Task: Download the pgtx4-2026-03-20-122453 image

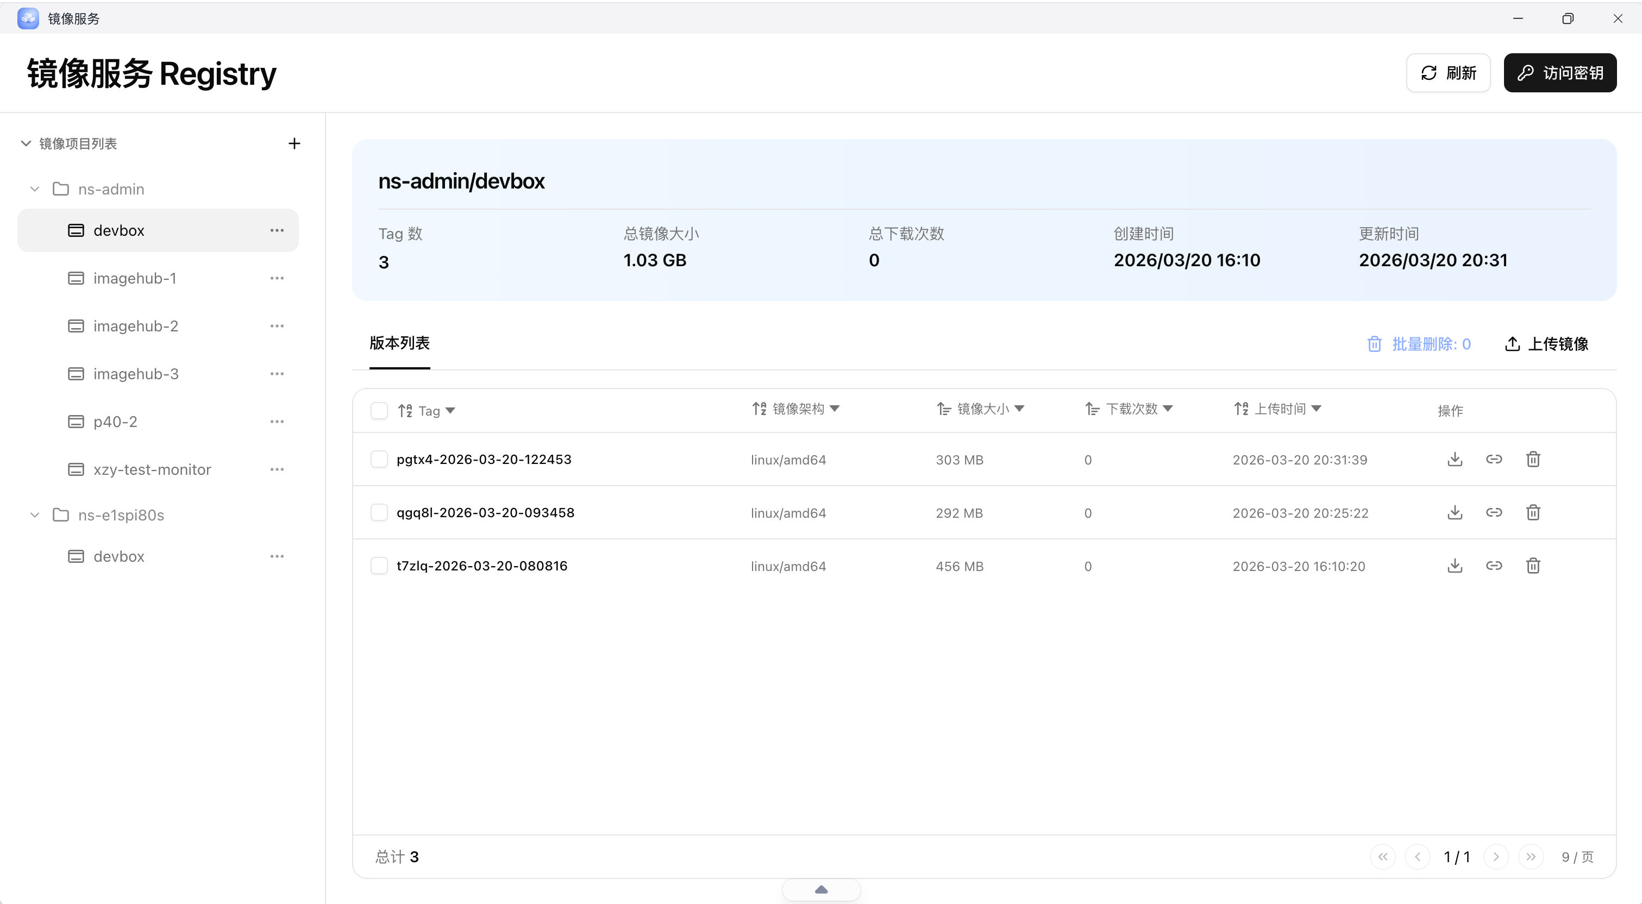Action: click(x=1455, y=459)
